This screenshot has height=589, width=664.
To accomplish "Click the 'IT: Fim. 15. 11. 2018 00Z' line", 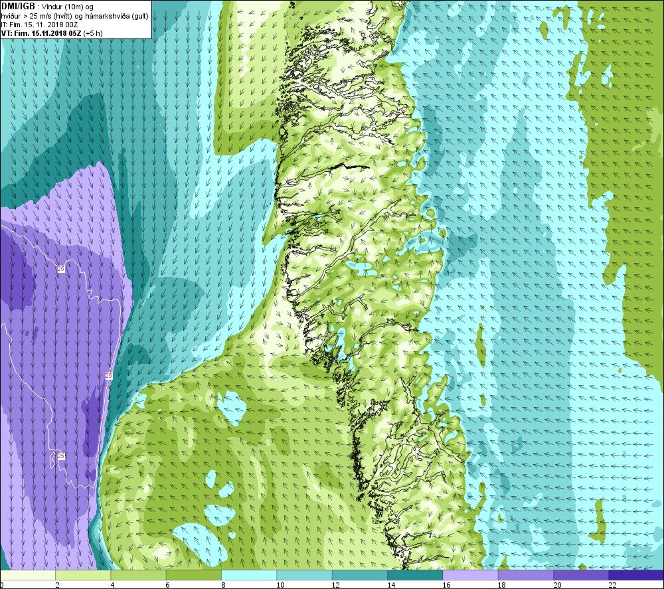I will [39, 25].
